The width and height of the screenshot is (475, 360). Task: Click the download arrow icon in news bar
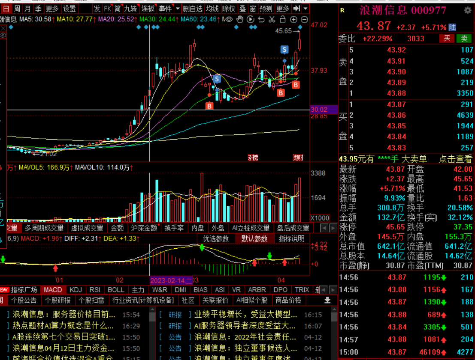coord(327,300)
